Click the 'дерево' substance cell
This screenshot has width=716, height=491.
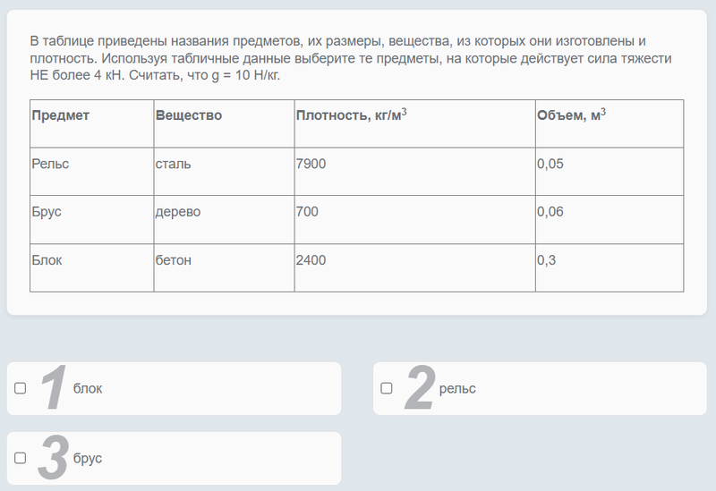pos(178,213)
